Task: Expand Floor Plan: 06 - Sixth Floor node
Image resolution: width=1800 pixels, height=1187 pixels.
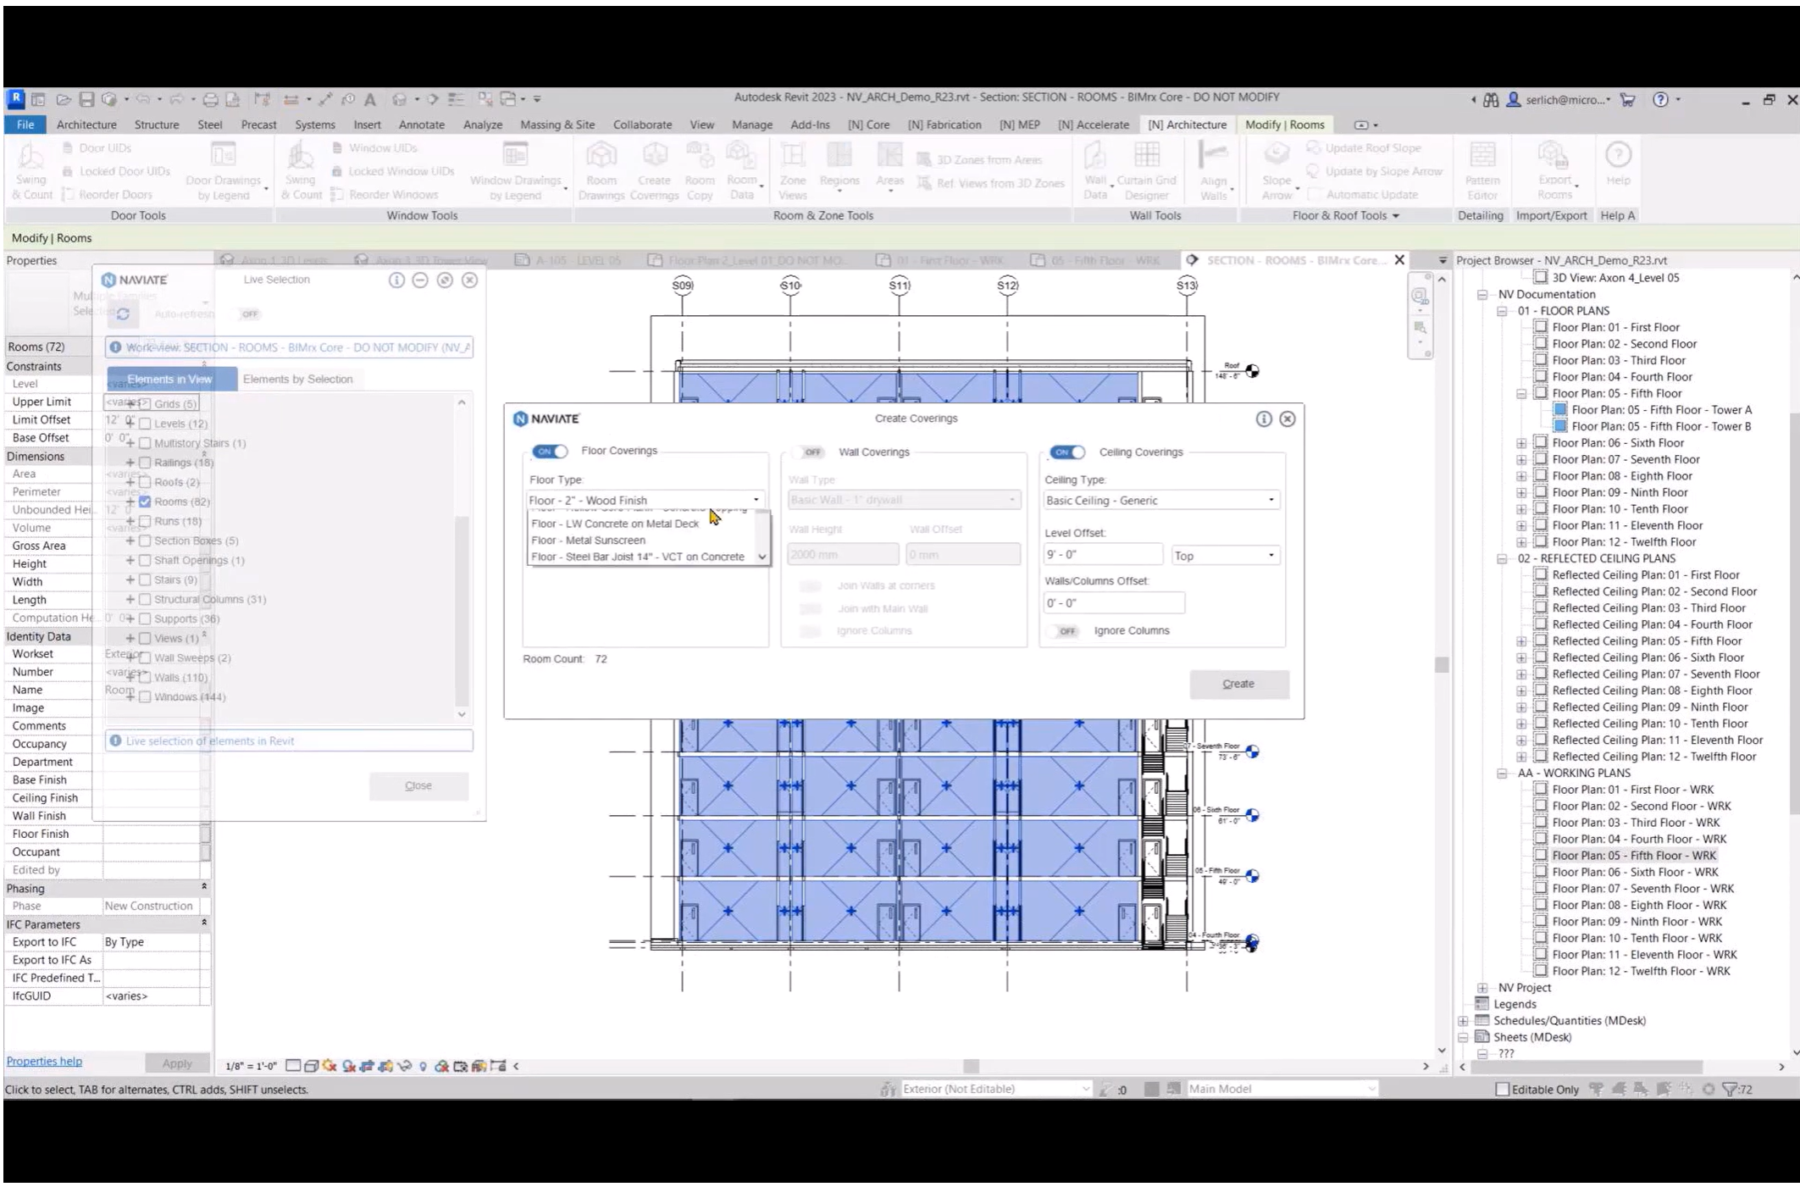Action: [1521, 443]
